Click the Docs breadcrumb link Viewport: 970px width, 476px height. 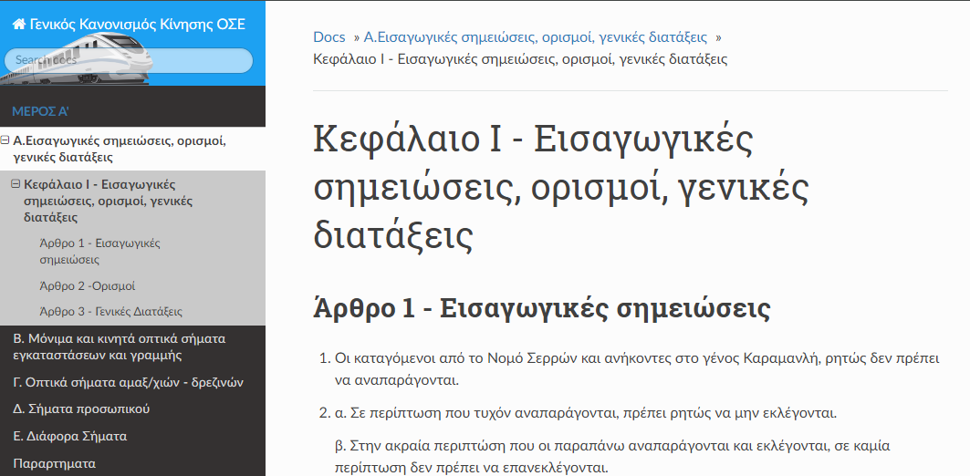pos(329,37)
